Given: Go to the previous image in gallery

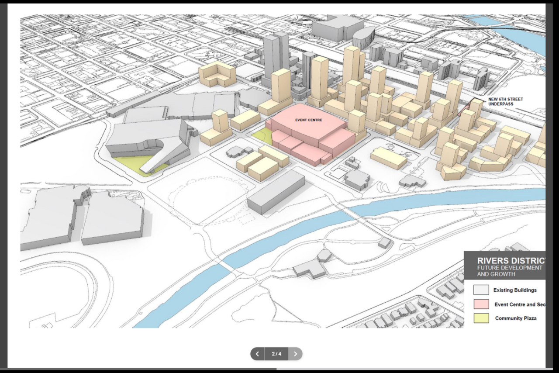Looking at the screenshot, I should [257, 354].
